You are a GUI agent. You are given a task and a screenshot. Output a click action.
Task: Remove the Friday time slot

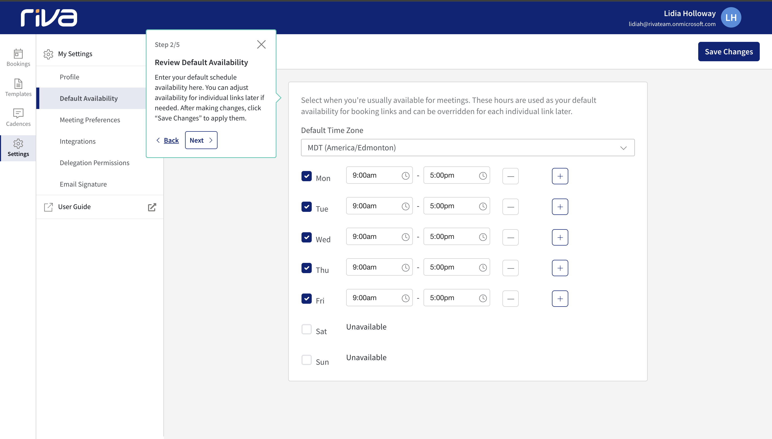tap(511, 299)
